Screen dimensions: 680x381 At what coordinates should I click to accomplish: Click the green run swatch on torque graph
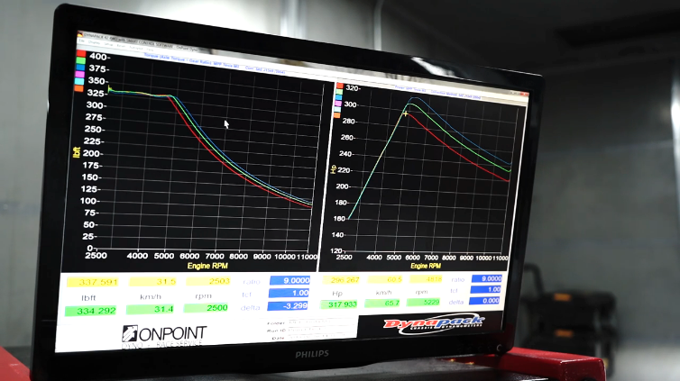tap(80, 60)
